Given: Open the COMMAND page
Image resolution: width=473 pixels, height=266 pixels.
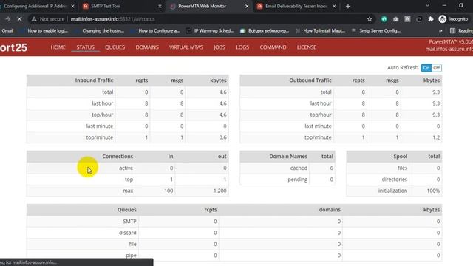Looking at the screenshot, I should pos(273,47).
